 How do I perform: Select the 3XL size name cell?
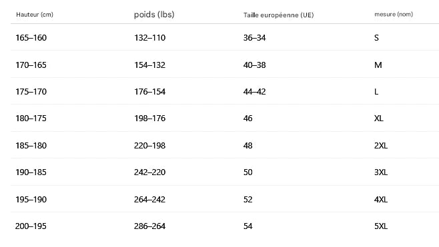[381, 172]
